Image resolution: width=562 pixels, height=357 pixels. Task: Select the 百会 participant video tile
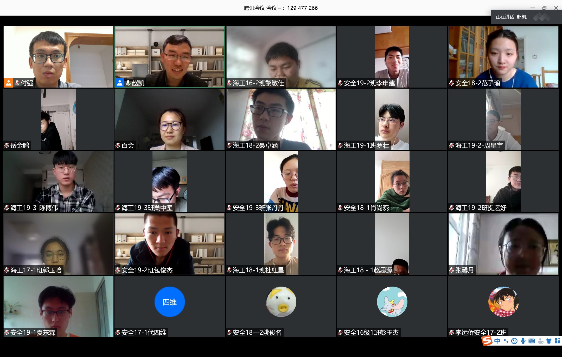click(x=170, y=120)
